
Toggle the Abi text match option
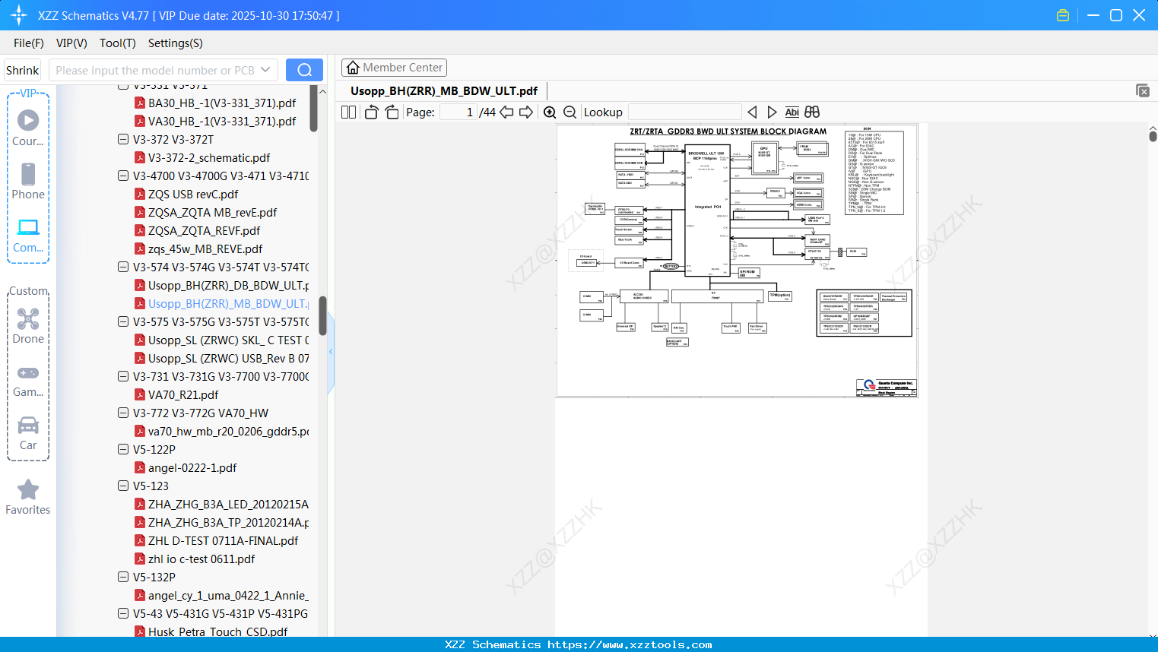[792, 112]
